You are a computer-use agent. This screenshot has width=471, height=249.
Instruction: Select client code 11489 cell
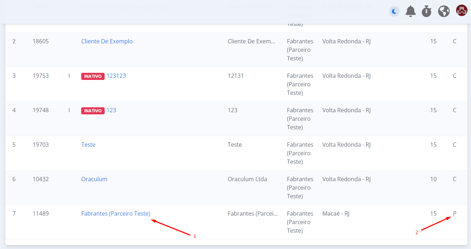pyautogui.click(x=40, y=213)
